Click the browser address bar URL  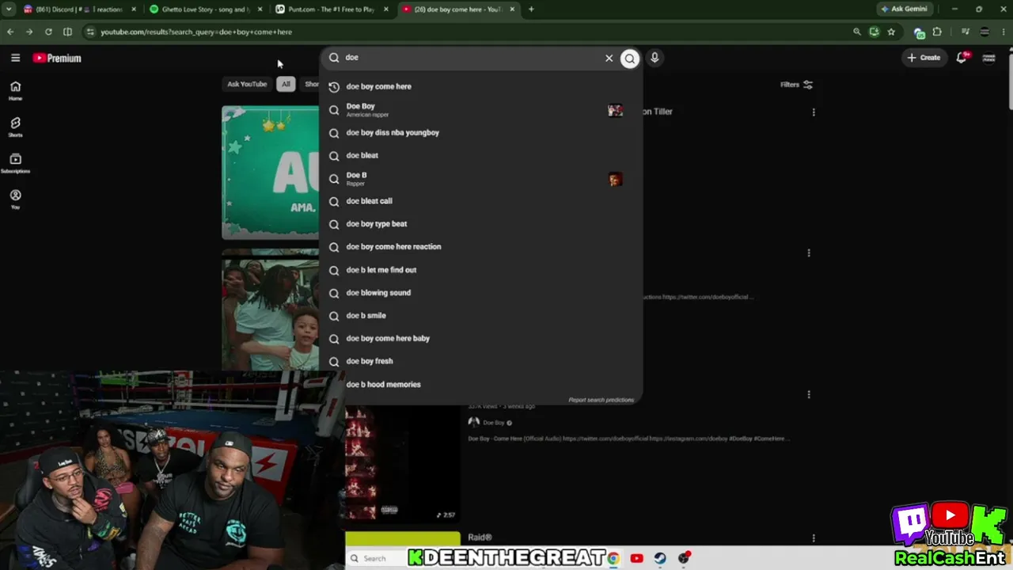click(x=196, y=32)
